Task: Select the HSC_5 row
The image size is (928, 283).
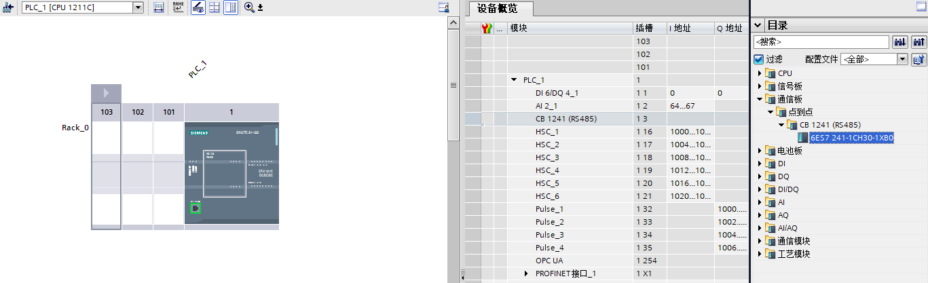Action: [607, 183]
